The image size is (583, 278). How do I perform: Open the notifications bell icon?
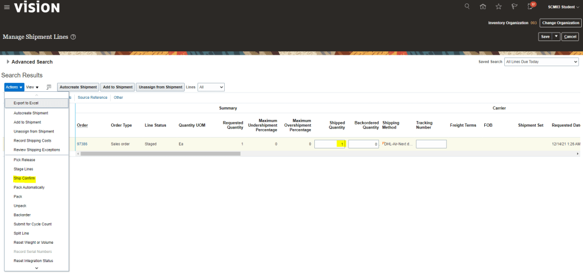coord(531,7)
